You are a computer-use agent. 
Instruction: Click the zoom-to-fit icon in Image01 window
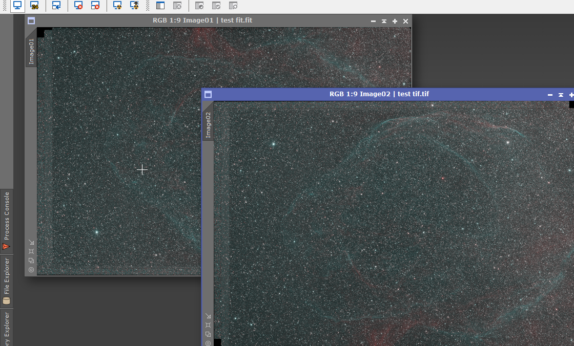31,251
